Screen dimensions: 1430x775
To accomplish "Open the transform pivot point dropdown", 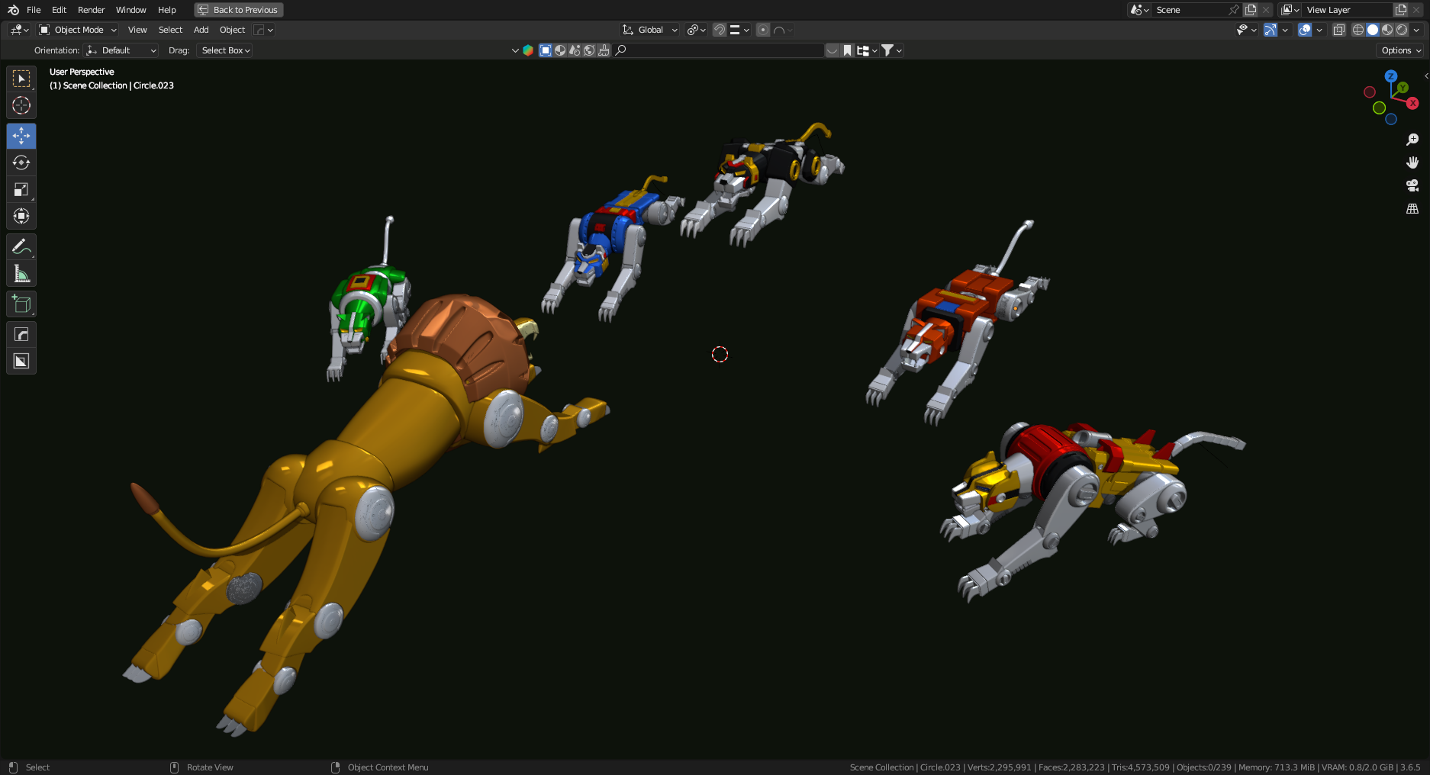I will coord(696,30).
